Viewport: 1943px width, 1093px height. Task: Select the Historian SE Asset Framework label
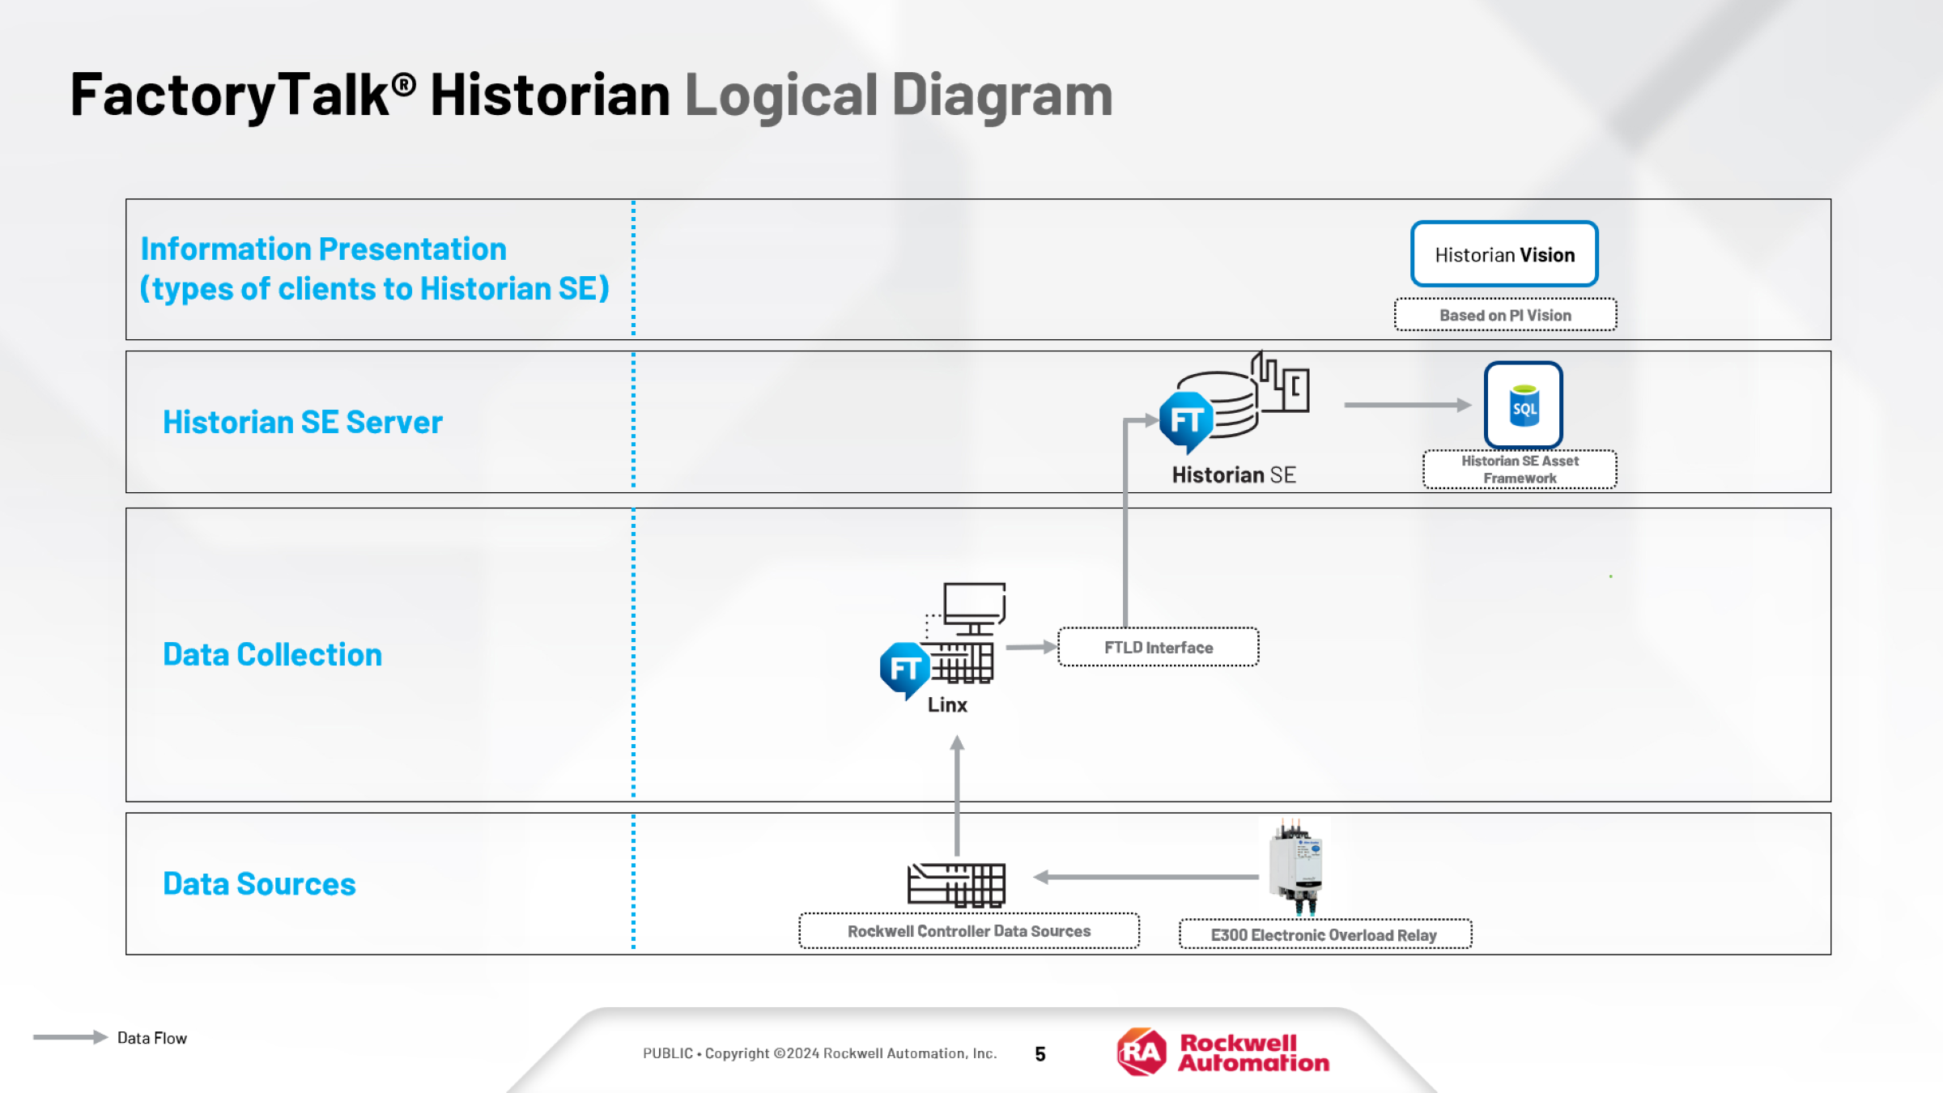click(1520, 470)
